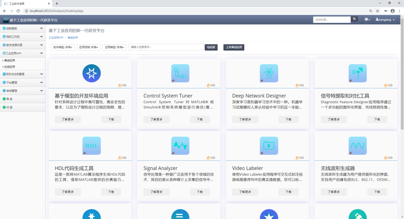Viewport: 404px width, 219px height.
Task: Click the Signal Analyzer waveform icon
Action: click(x=180, y=146)
